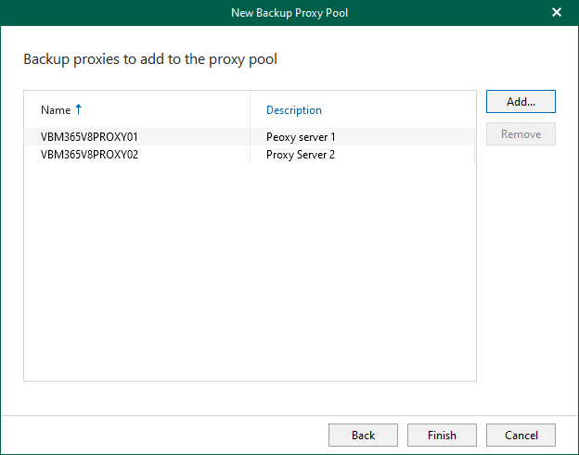Click the ascending sort arrow beside Name
Image resolution: width=579 pixels, height=455 pixels.
point(79,109)
